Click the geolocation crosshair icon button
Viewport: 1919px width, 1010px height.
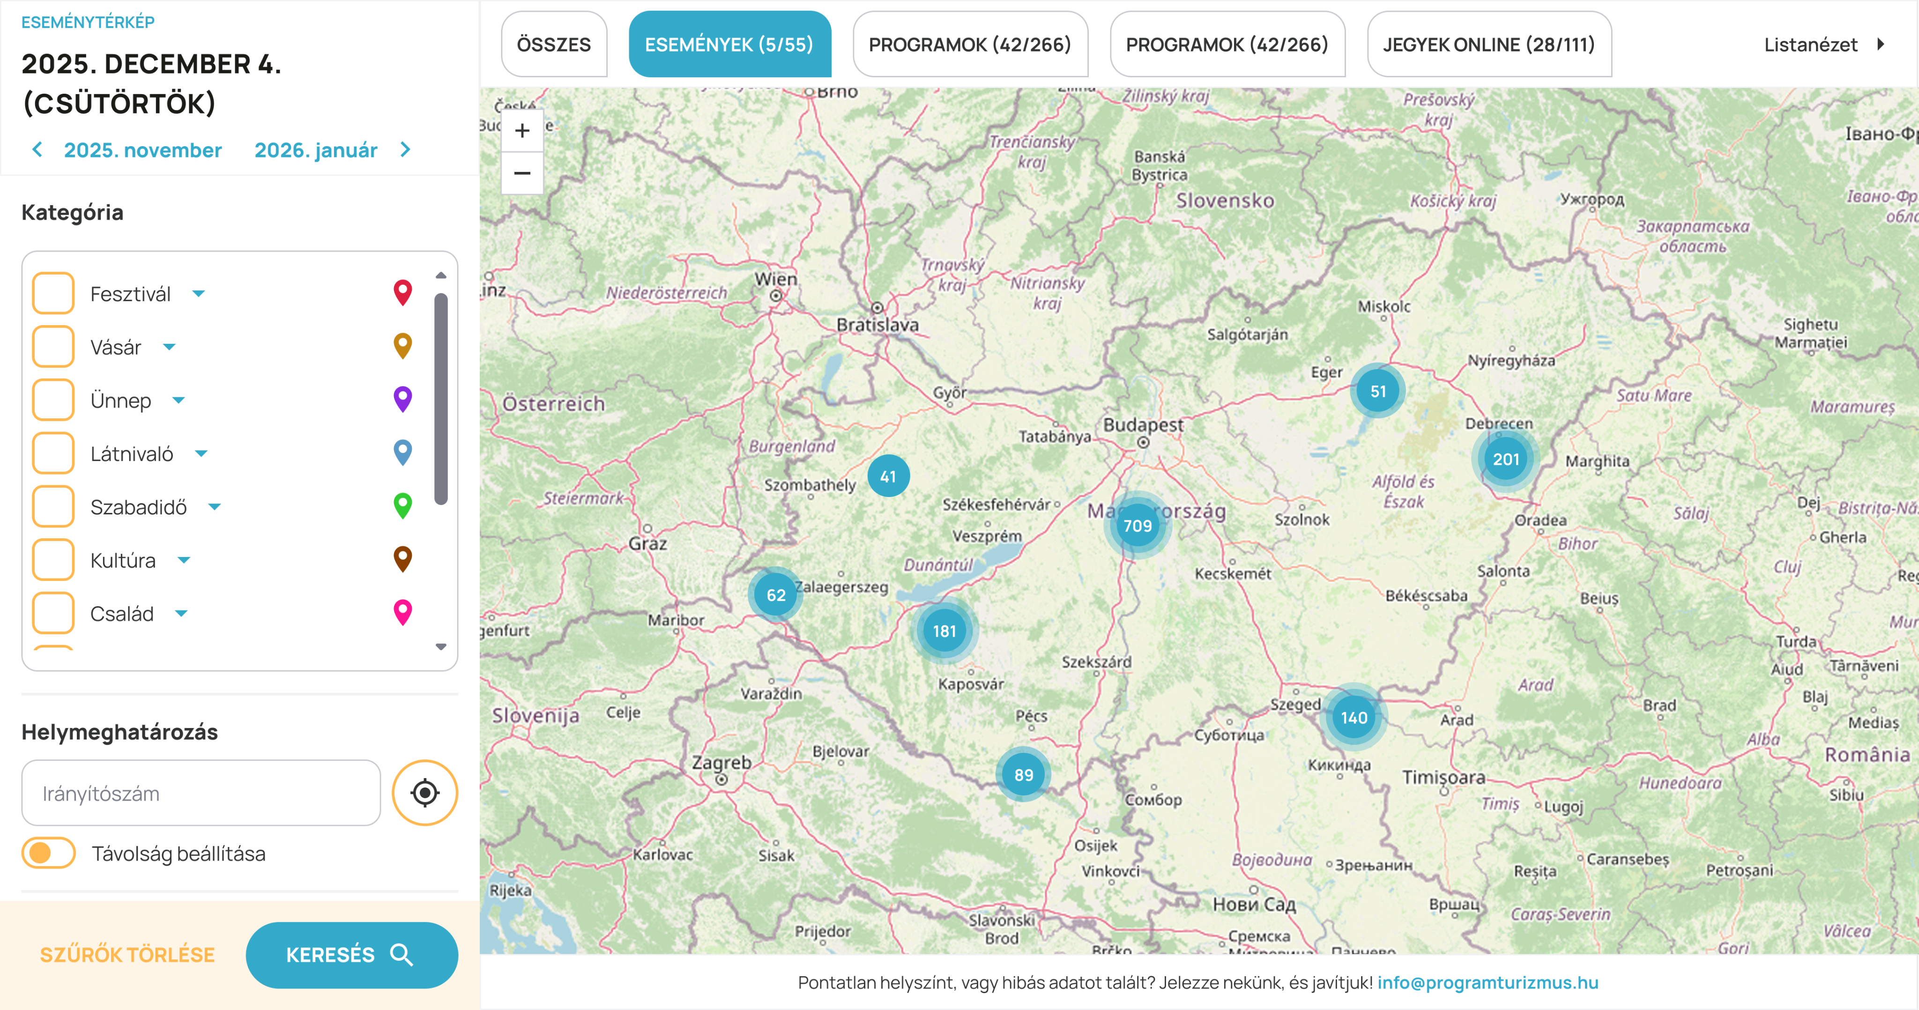click(x=424, y=793)
